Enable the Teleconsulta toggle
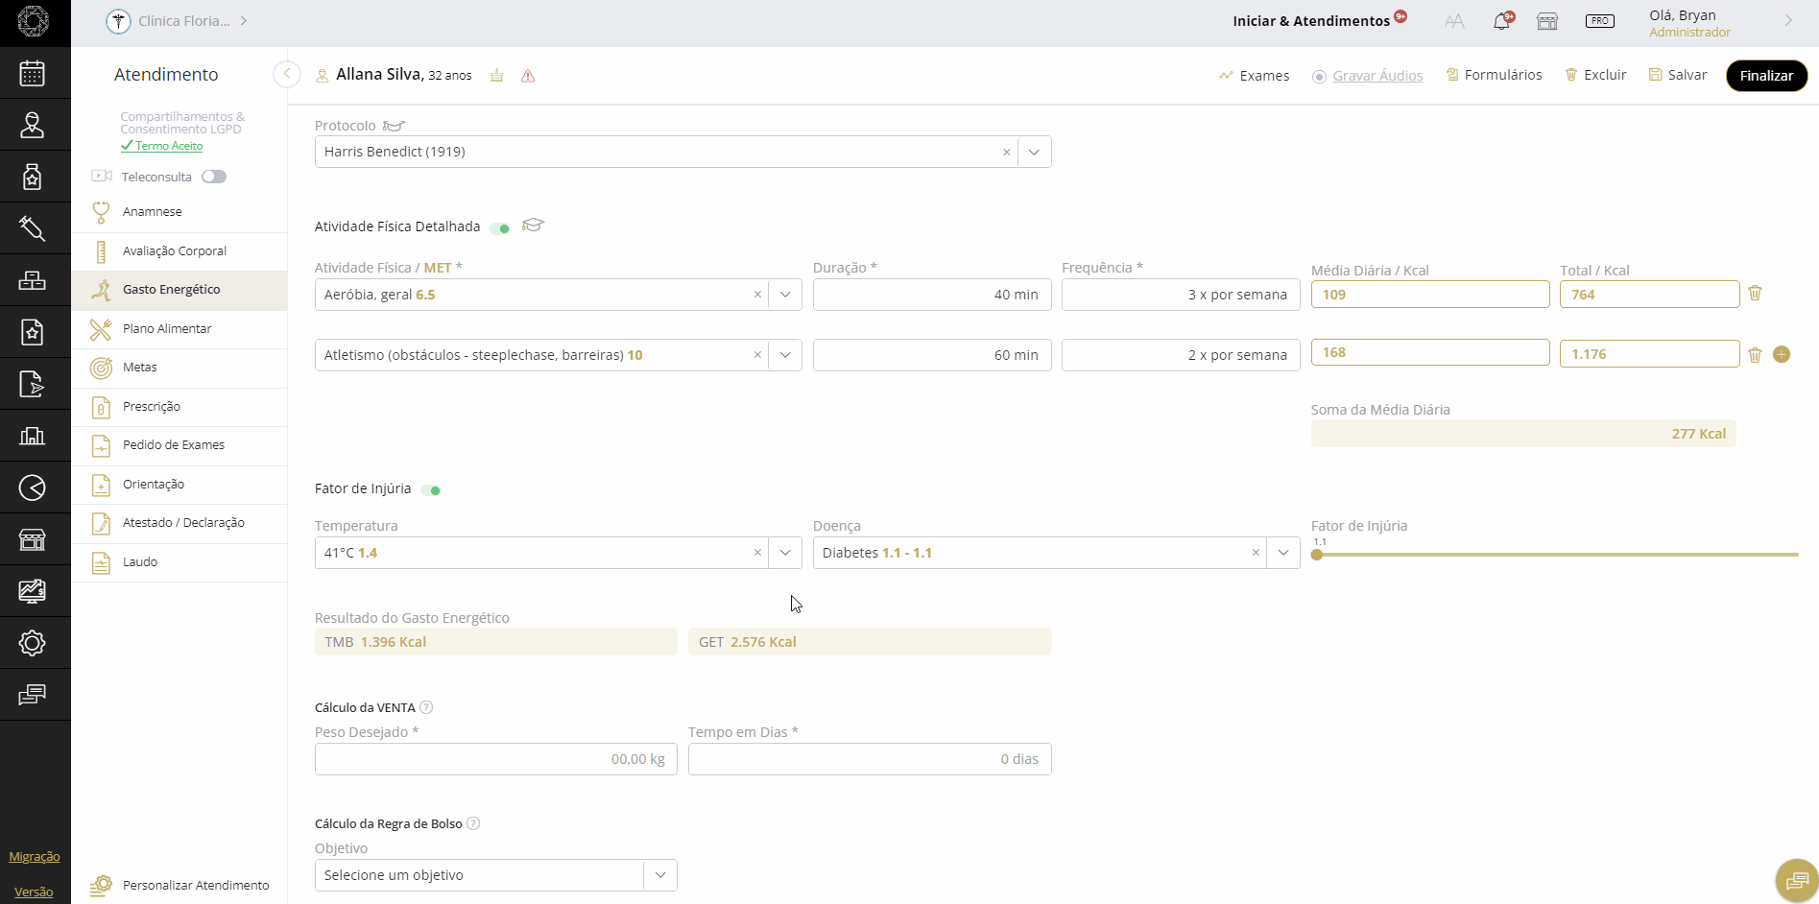Viewport: 1819px width, 904px height. click(214, 177)
